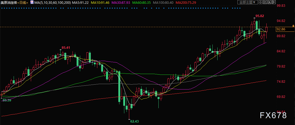This screenshot has width=295, height=125.
Task: Click the 85.41 peak price label
Action: (66, 48)
